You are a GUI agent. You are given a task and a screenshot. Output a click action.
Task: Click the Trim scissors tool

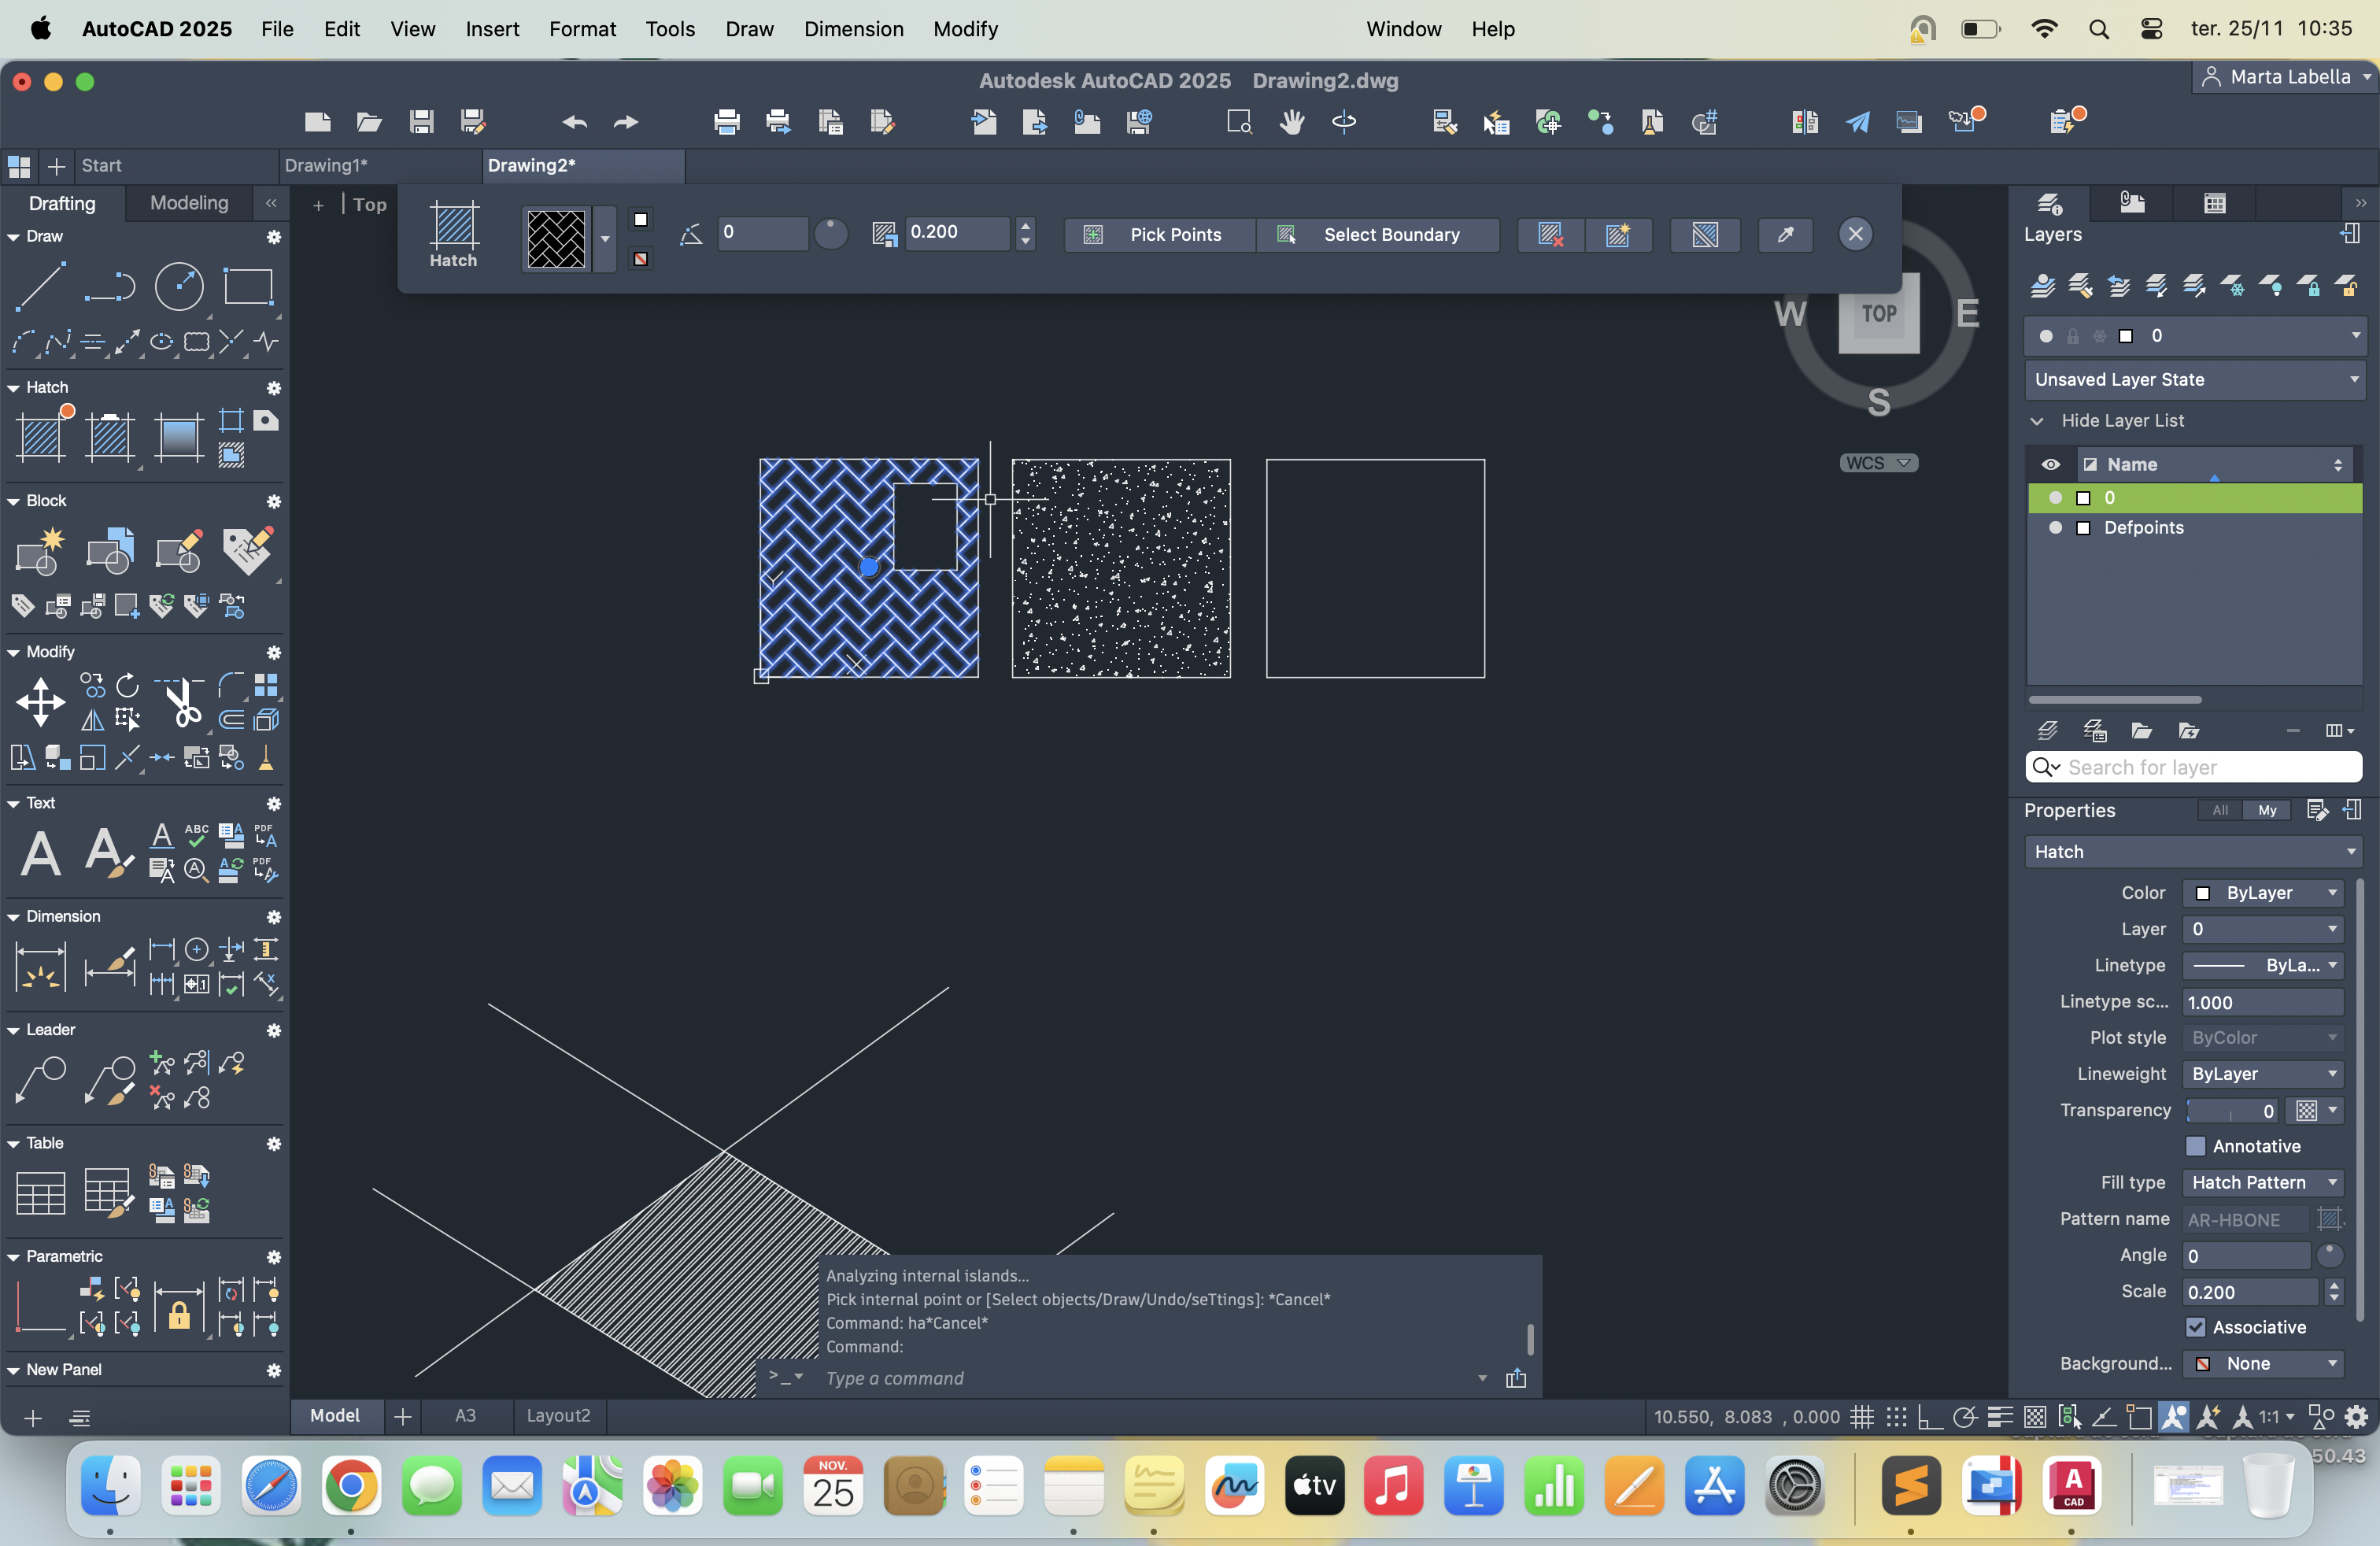(182, 703)
